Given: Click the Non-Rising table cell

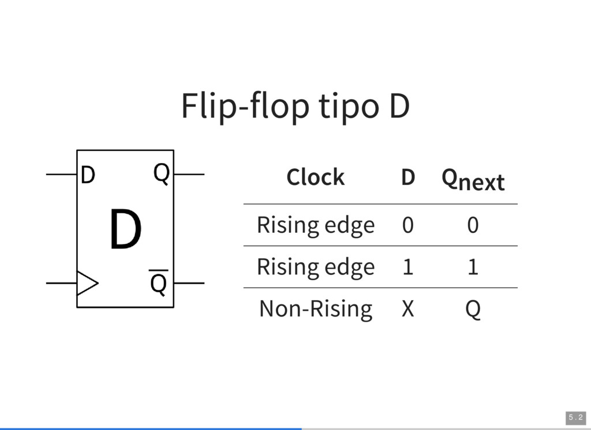Looking at the screenshot, I should (316, 309).
